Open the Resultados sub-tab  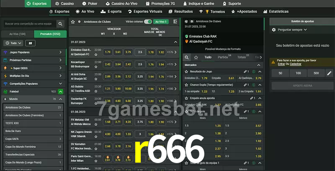point(180,12)
